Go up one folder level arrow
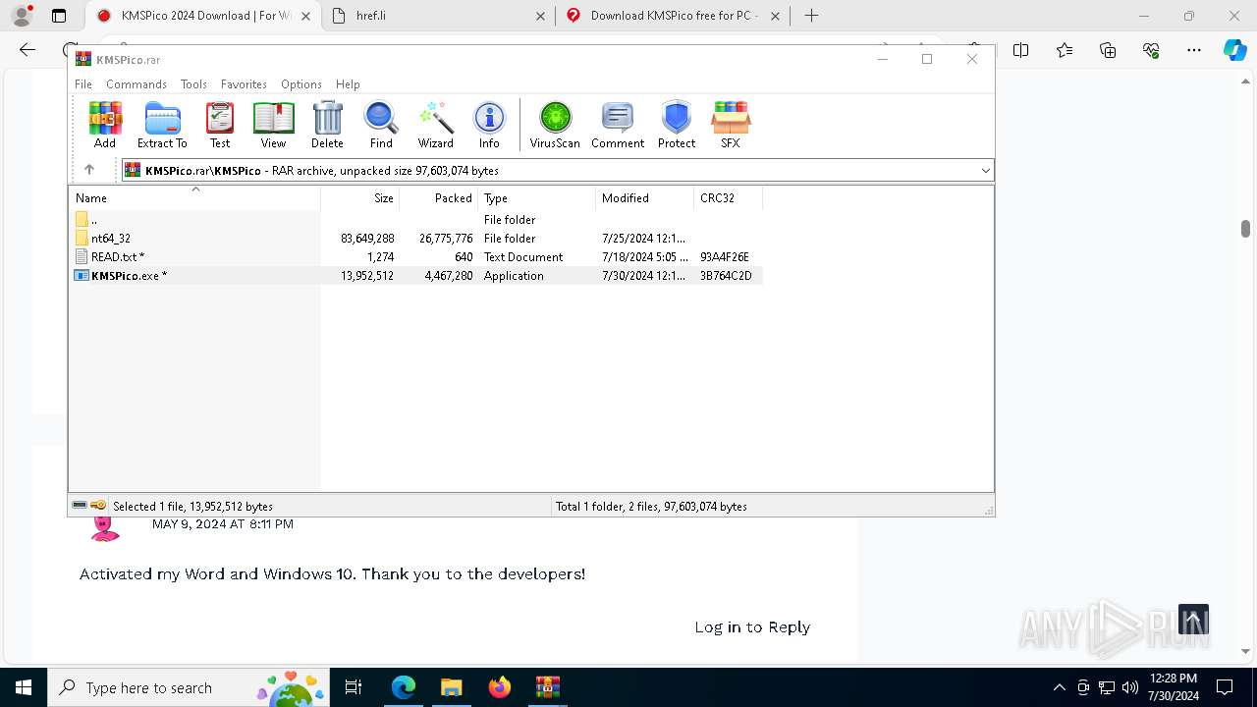 click(x=89, y=170)
